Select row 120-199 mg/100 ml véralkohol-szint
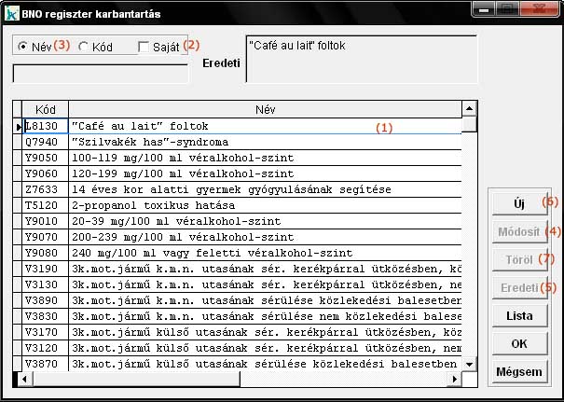Viewport: 564px width, 402px height. tap(265, 173)
